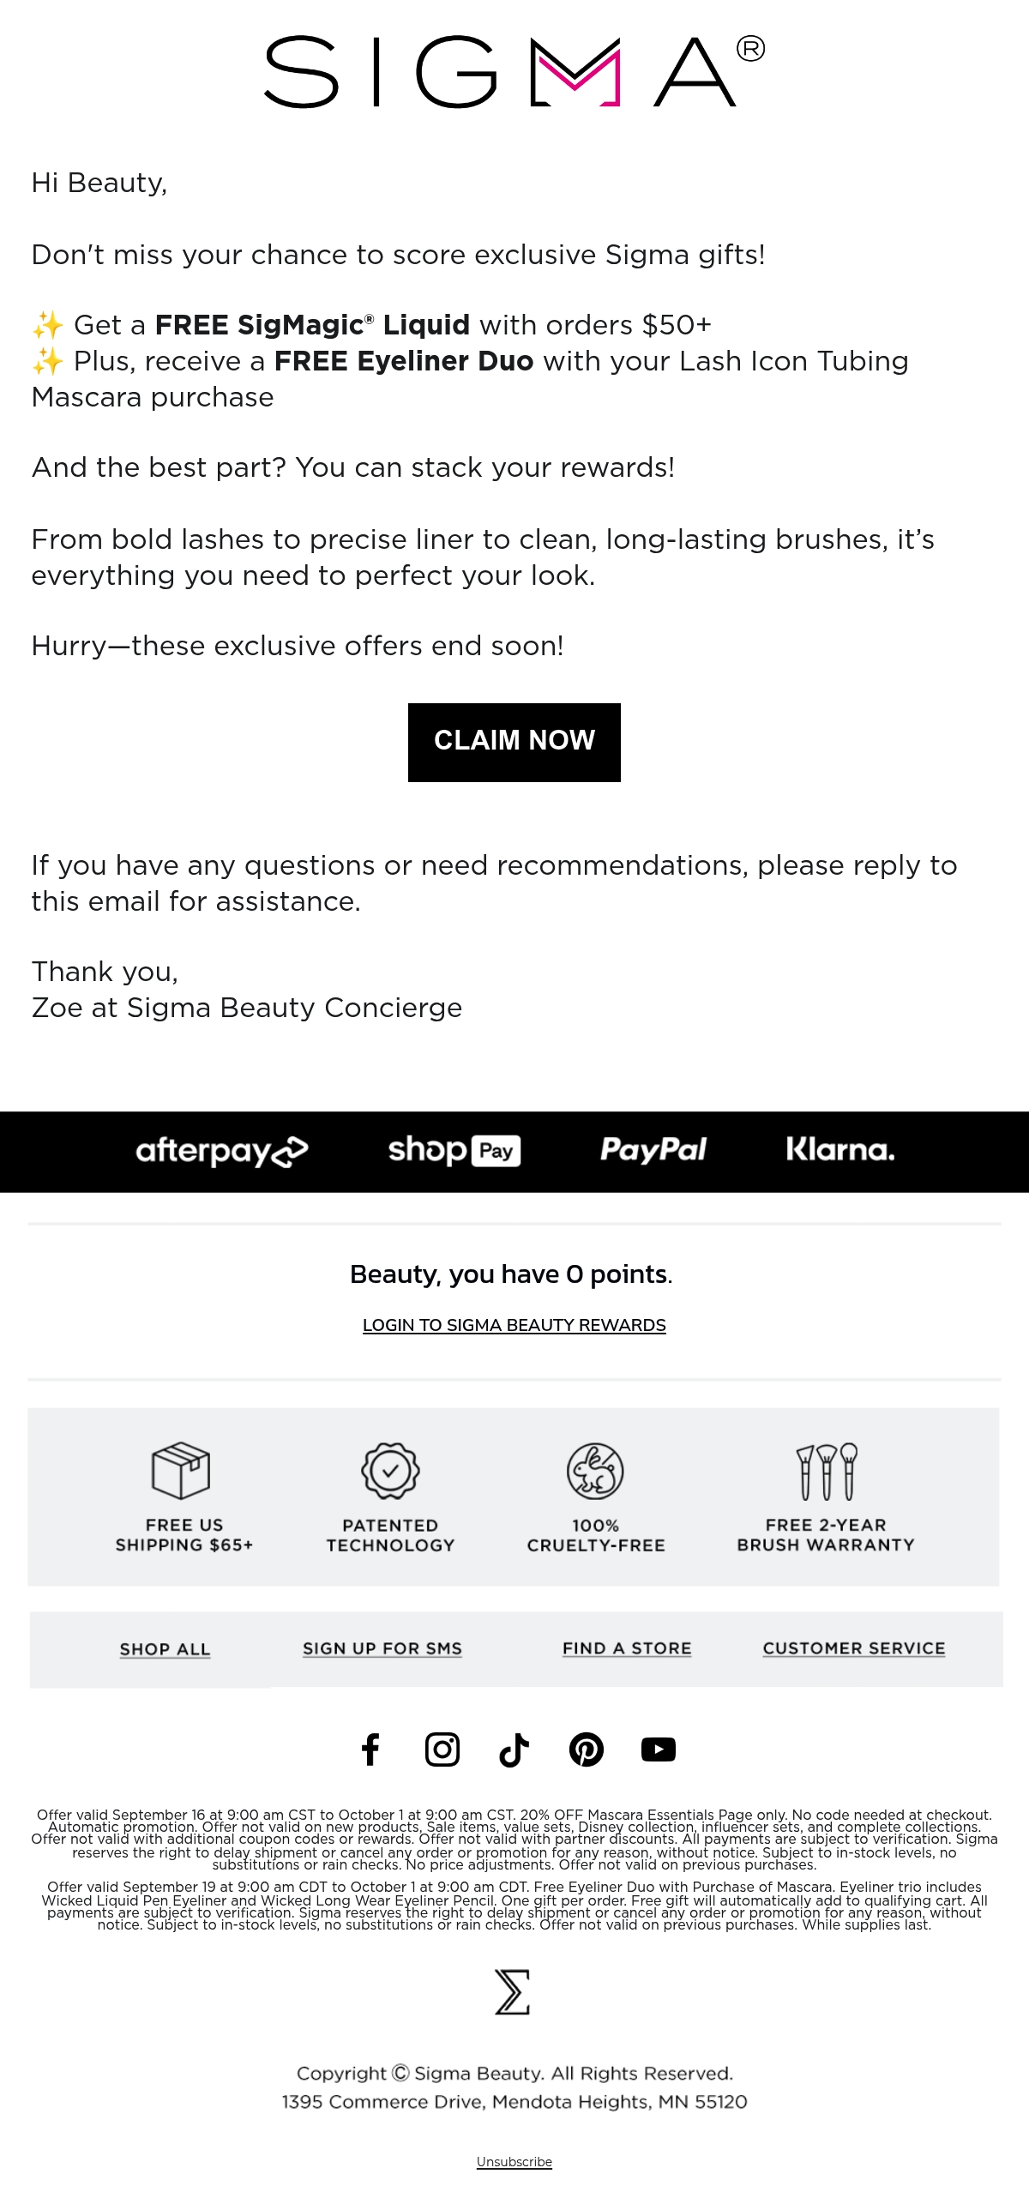Open the YouTube icon
Screen dimensions: 1029x2192
click(659, 1749)
